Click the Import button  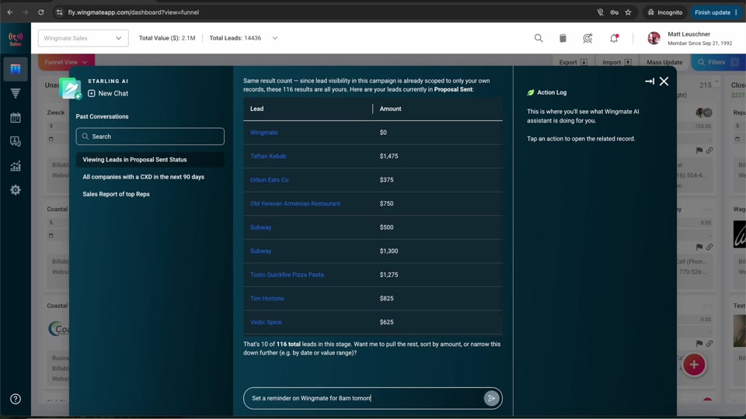[616, 62]
